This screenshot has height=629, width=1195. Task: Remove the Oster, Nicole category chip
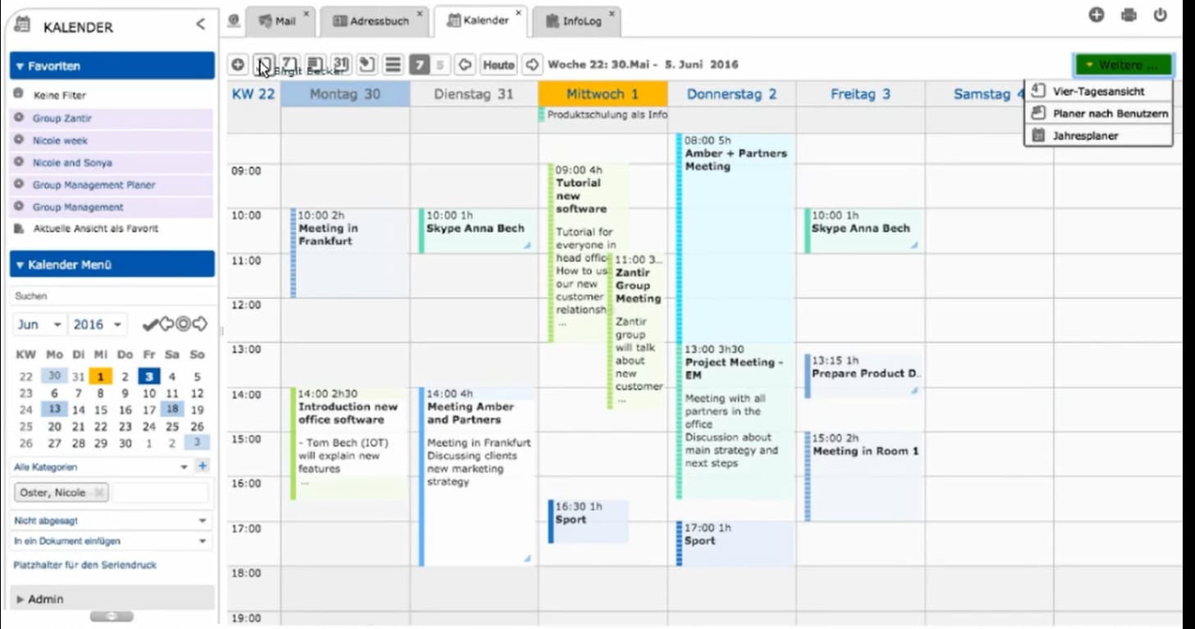100,492
